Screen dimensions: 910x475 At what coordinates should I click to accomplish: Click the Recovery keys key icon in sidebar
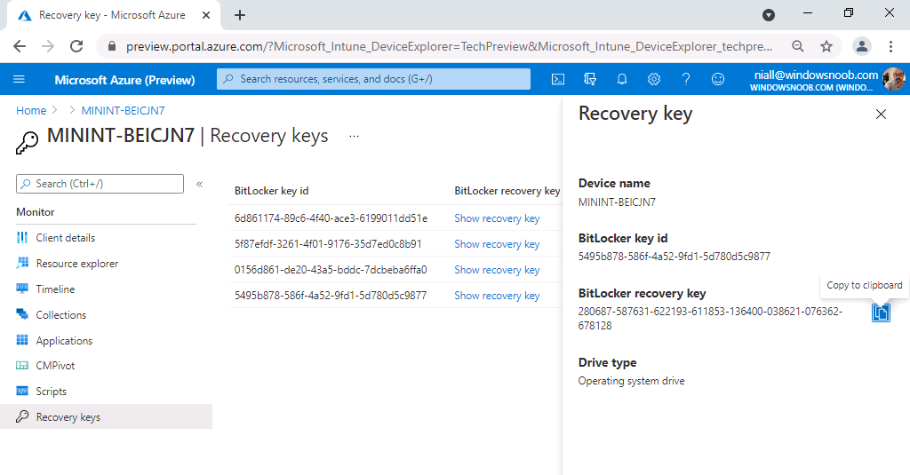22,416
